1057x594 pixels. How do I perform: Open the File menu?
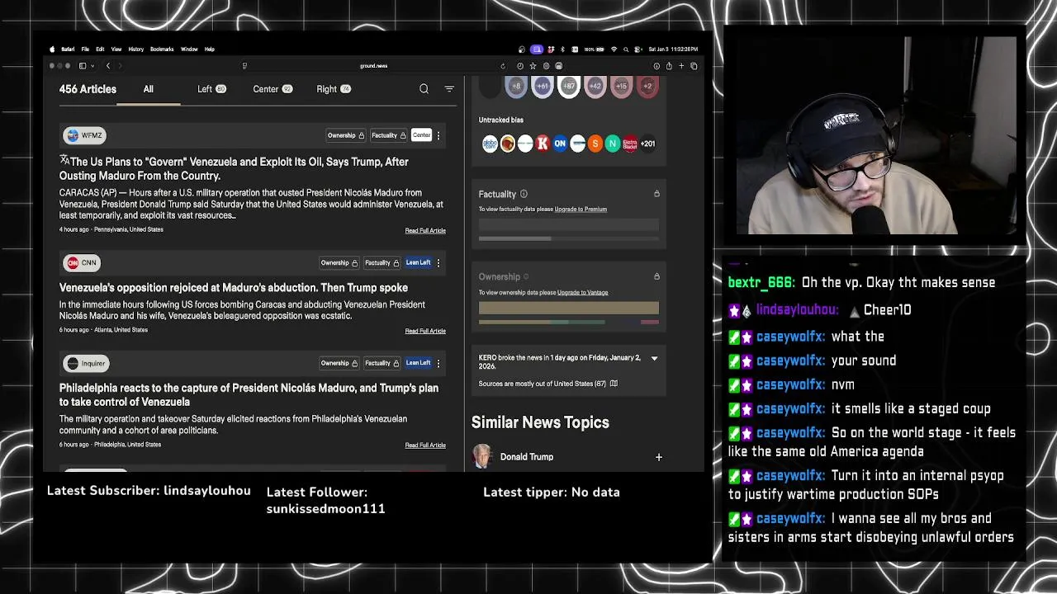85,49
